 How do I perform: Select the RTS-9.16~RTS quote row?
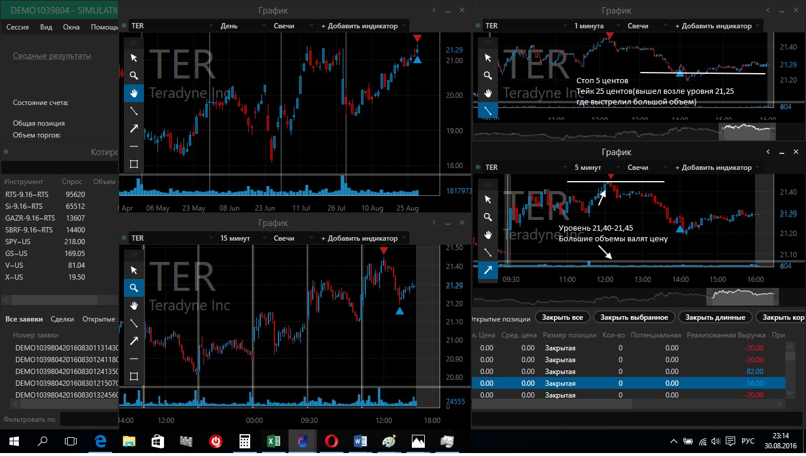[x=59, y=195]
